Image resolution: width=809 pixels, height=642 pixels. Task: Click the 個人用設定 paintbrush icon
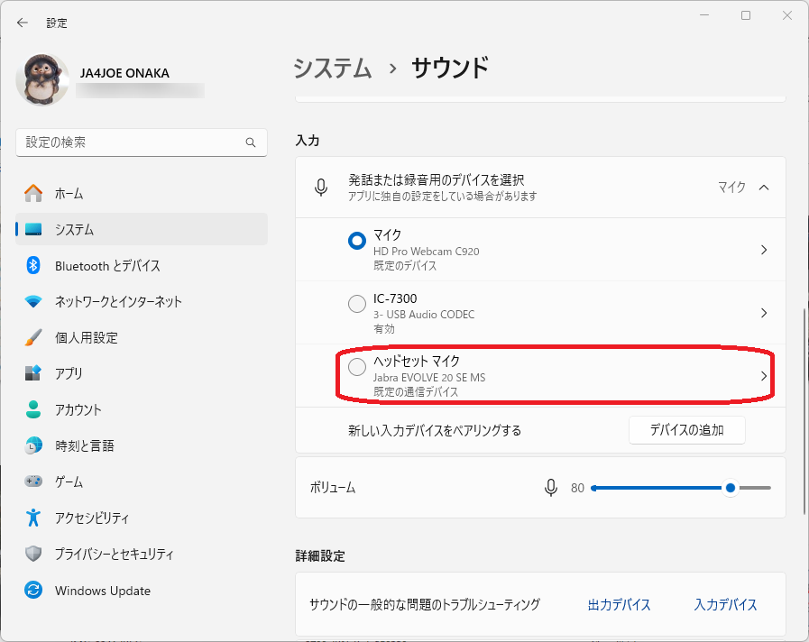[x=33, y=337]
